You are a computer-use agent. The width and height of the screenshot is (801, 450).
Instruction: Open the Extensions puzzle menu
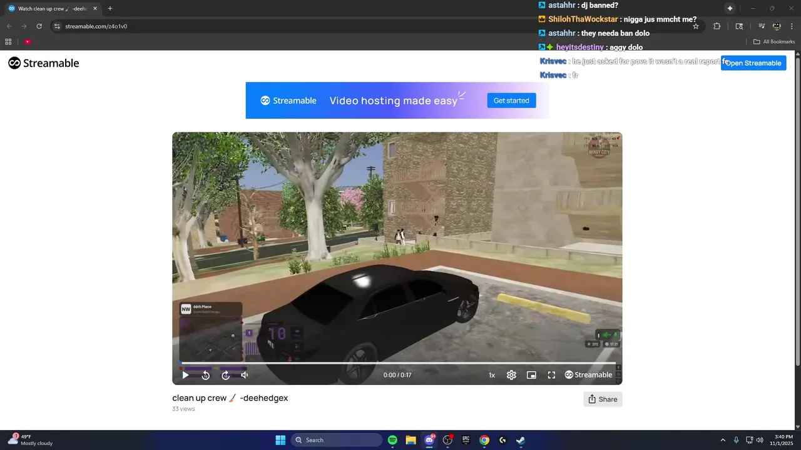(x=717, y=26)
